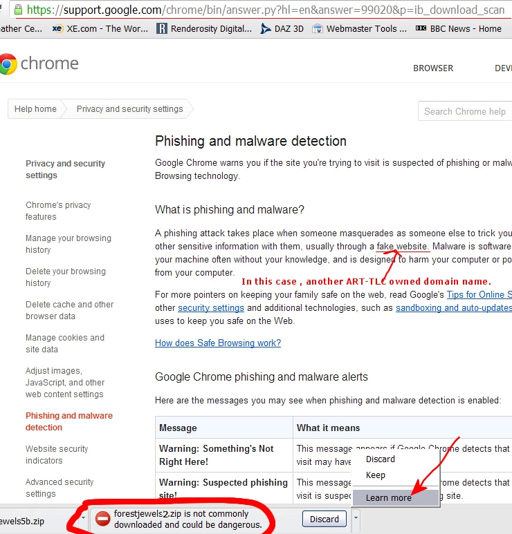Open Website security indicators page
512x534 pixels.
point(57,455)
